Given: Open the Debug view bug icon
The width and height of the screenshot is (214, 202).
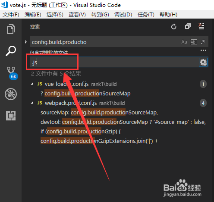Looking at the screenshot, I should click(x=11, y=94).
